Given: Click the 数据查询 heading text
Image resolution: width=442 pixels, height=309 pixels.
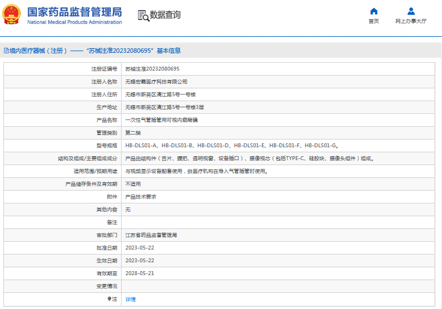Looking at the screenshot, I should (165, 15).
